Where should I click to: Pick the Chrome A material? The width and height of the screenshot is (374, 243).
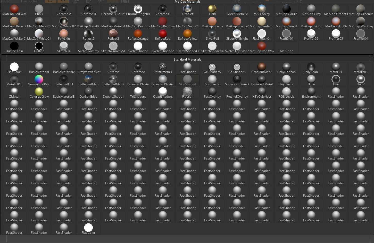[64, 10]
